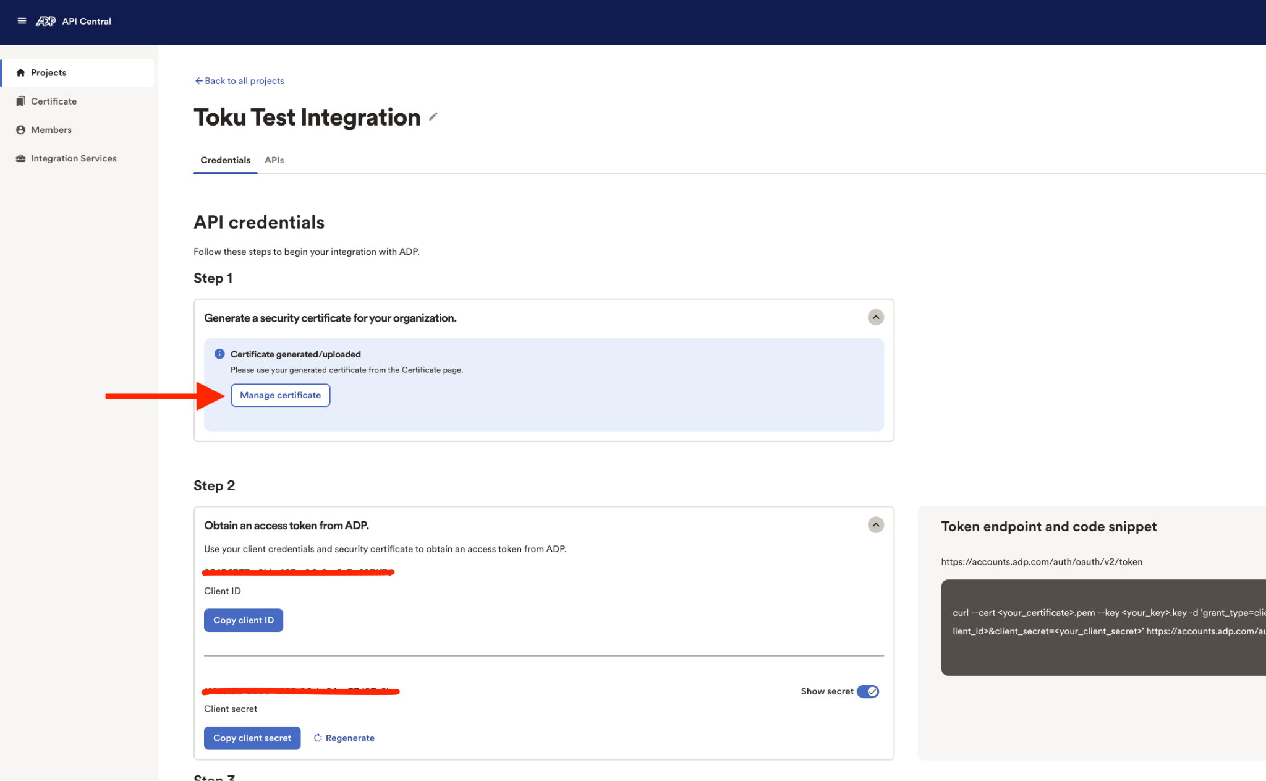Collapse the Step 1 certificate section

875,317
